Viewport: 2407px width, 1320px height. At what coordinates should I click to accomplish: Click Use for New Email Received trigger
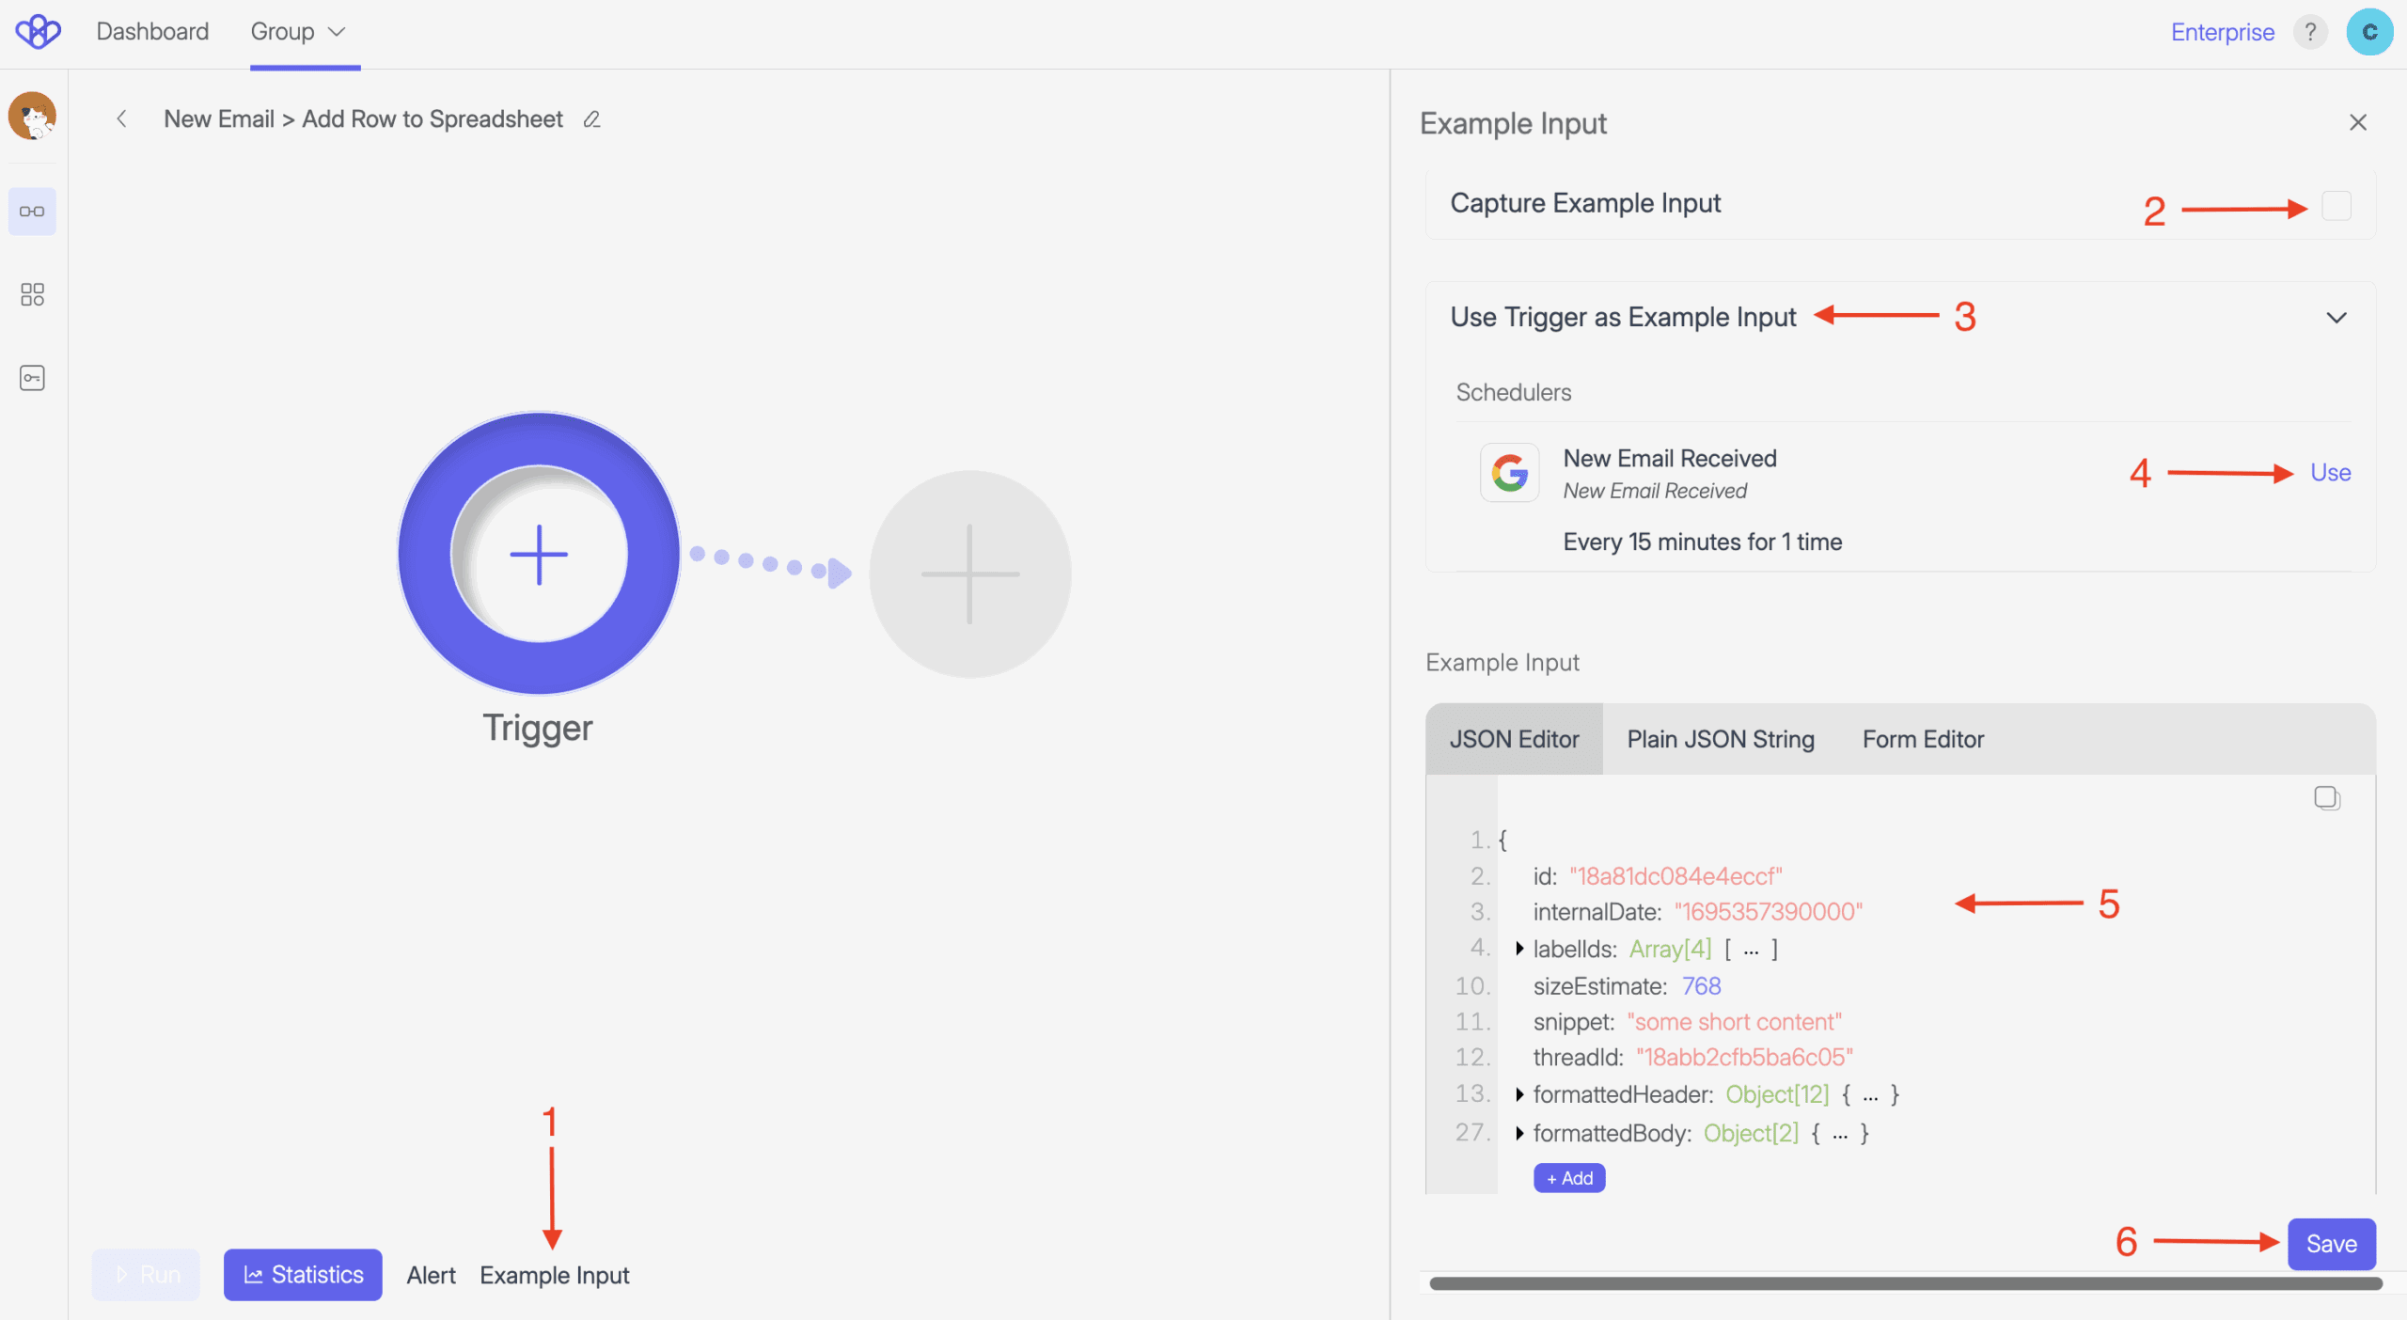point(2330,473)
